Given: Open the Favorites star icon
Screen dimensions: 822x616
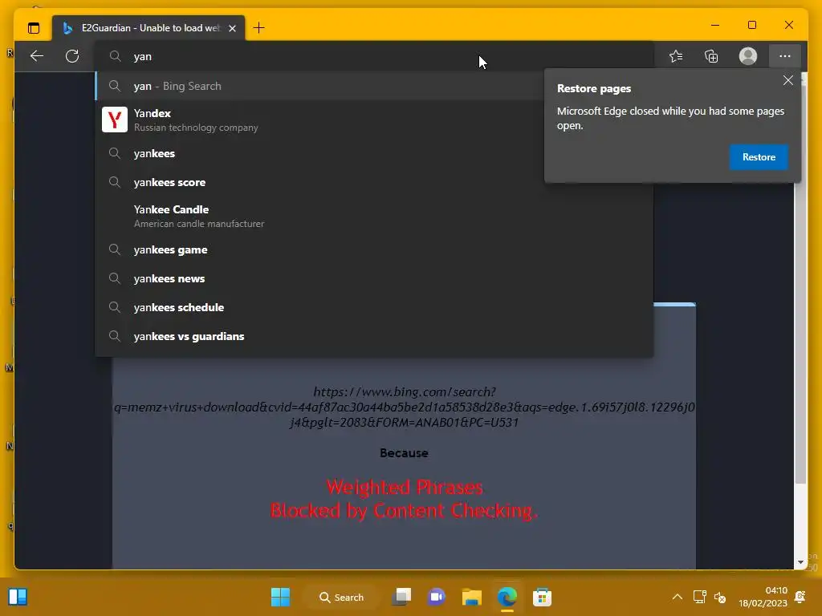Looking at the screenshot, I should pyautogui.click(x=676, y=56).
